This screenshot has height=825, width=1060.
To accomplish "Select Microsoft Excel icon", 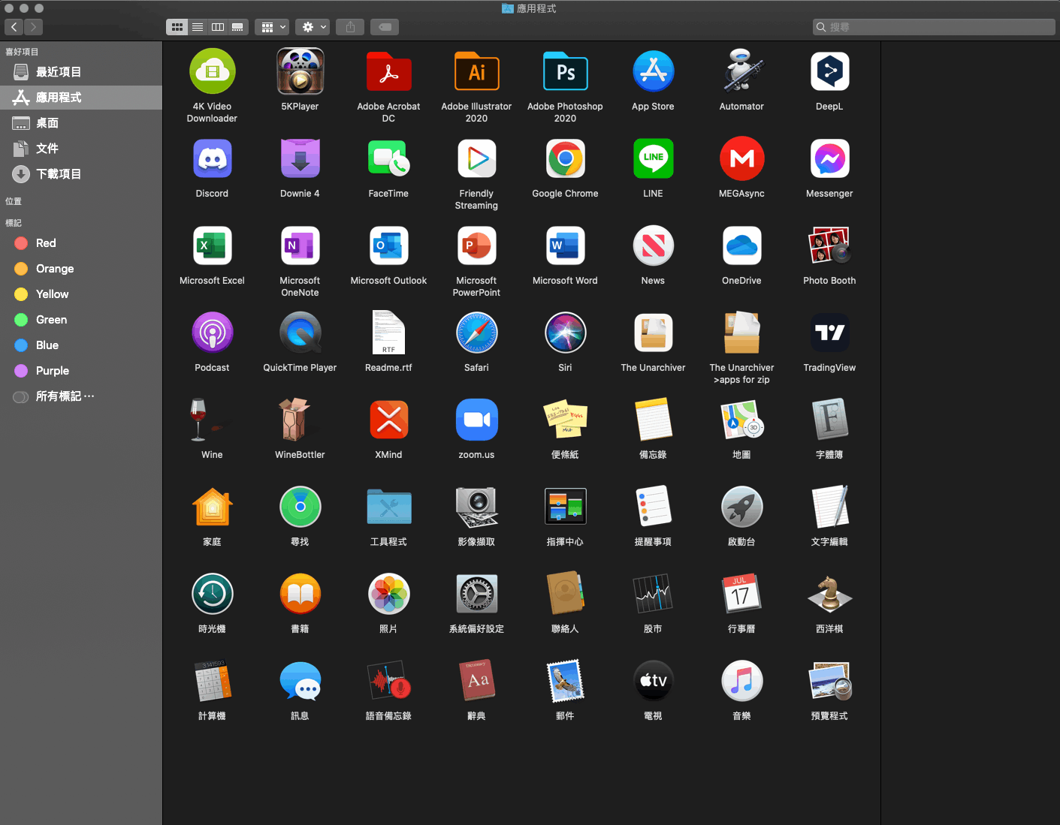I will [x=212, y=245].
